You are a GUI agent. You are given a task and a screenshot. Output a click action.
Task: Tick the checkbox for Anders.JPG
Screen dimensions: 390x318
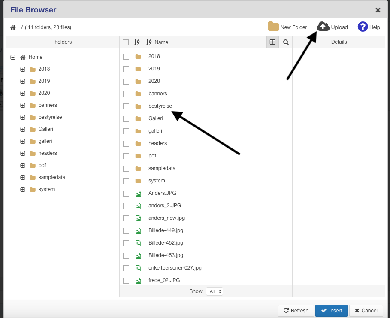126,193
